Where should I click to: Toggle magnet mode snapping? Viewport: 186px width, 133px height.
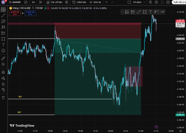3,72
